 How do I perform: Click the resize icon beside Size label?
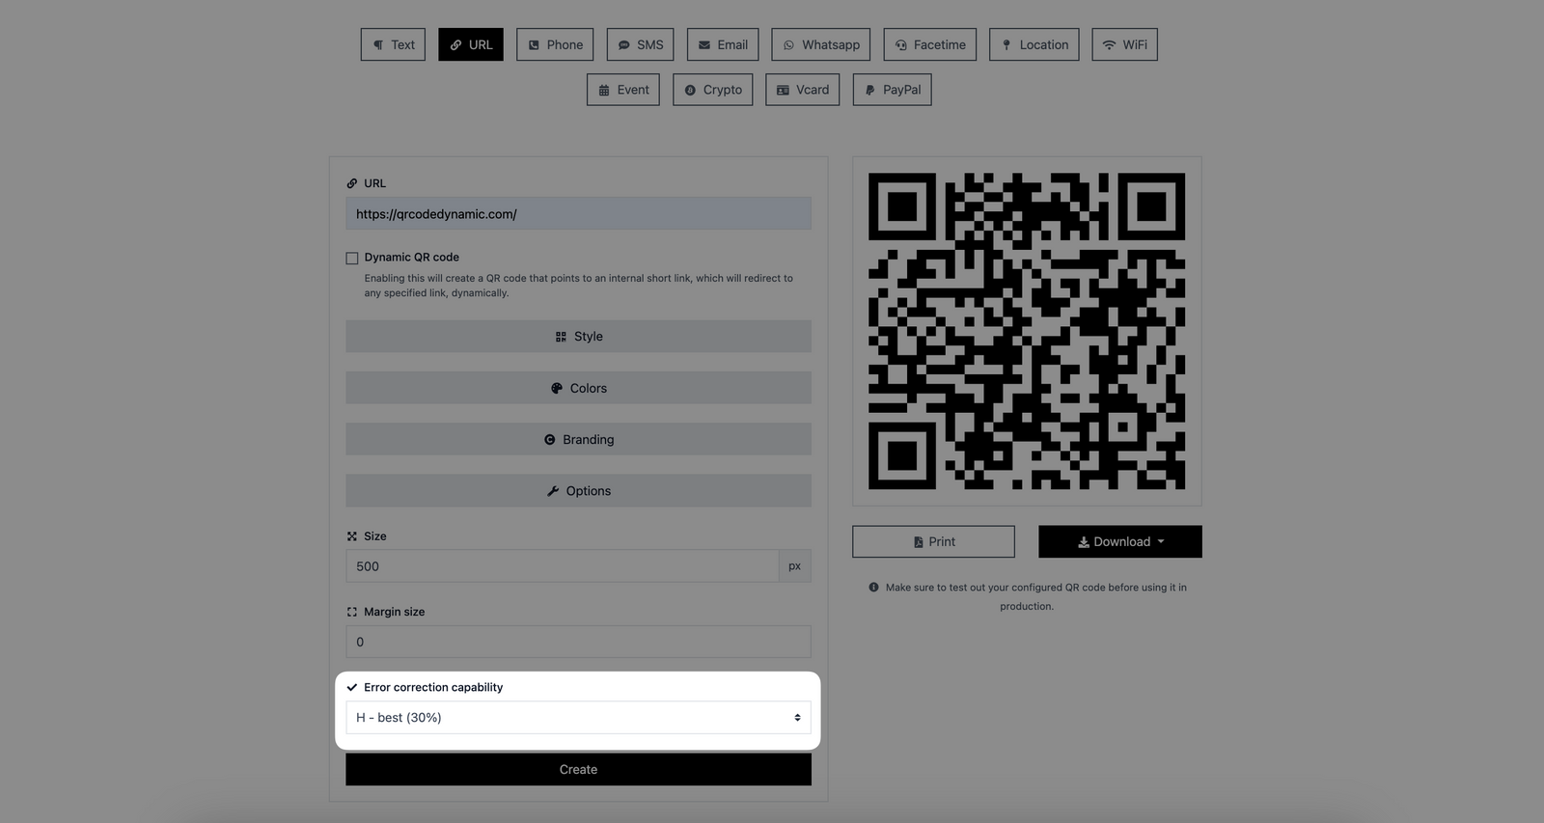352,536
